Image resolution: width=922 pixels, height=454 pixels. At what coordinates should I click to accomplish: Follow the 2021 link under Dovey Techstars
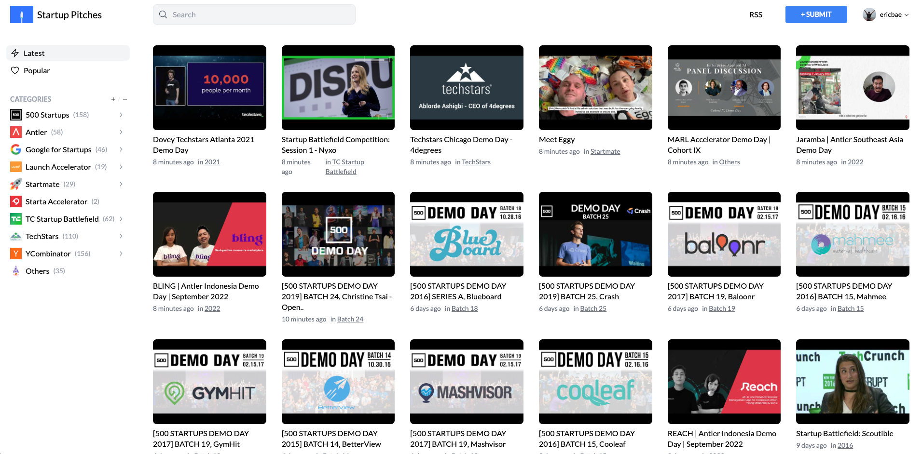coord(212,162)
